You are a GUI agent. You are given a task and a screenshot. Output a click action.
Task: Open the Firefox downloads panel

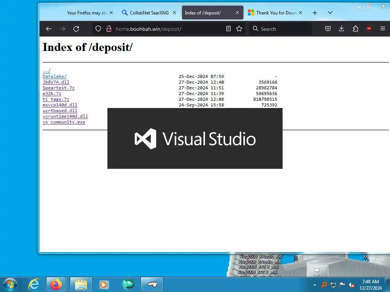click(x=342, y=29)
